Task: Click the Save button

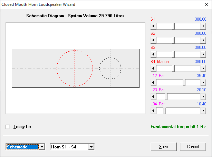Action: click(164, 147)
